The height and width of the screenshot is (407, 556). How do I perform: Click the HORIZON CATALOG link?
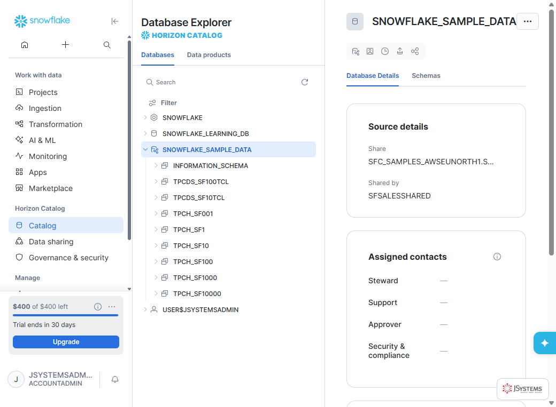point(182,35)
